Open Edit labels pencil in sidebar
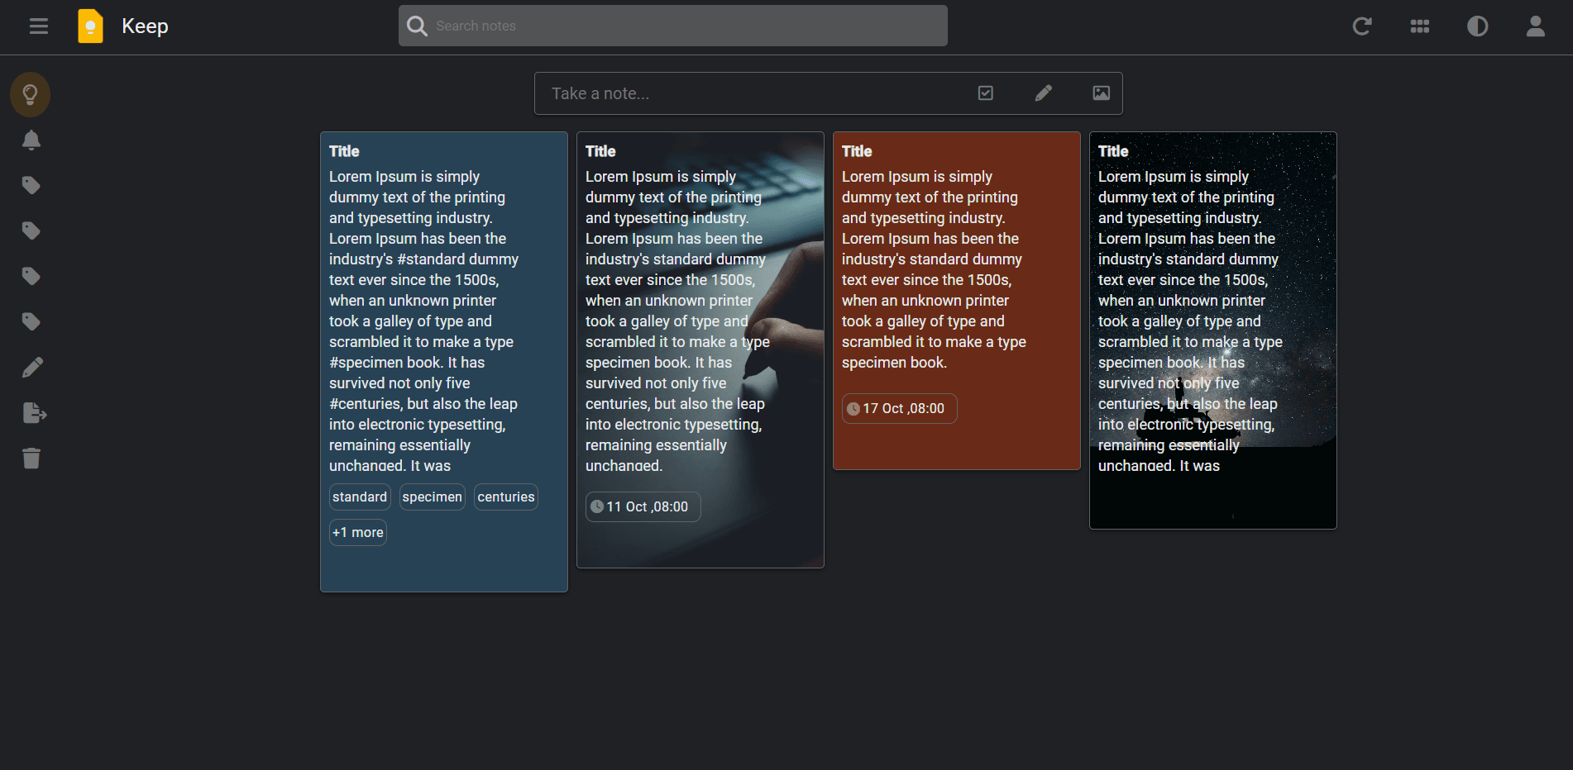1573x770 pixels. pos(31,367)
